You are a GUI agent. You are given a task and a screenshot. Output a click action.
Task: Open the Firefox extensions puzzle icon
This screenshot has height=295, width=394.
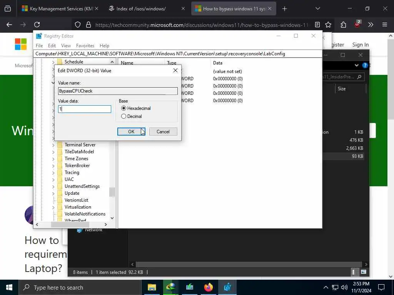pos(343,25)
